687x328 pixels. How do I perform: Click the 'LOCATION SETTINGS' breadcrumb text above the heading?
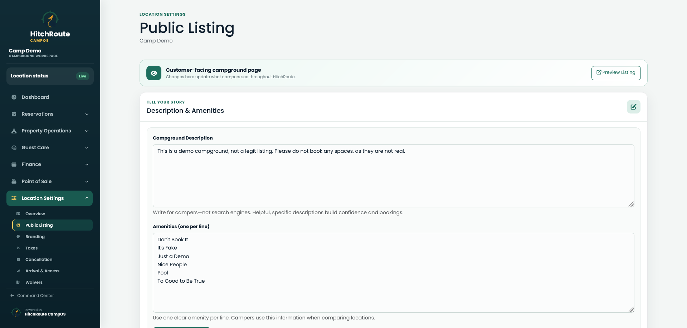(x=162, y=14)
